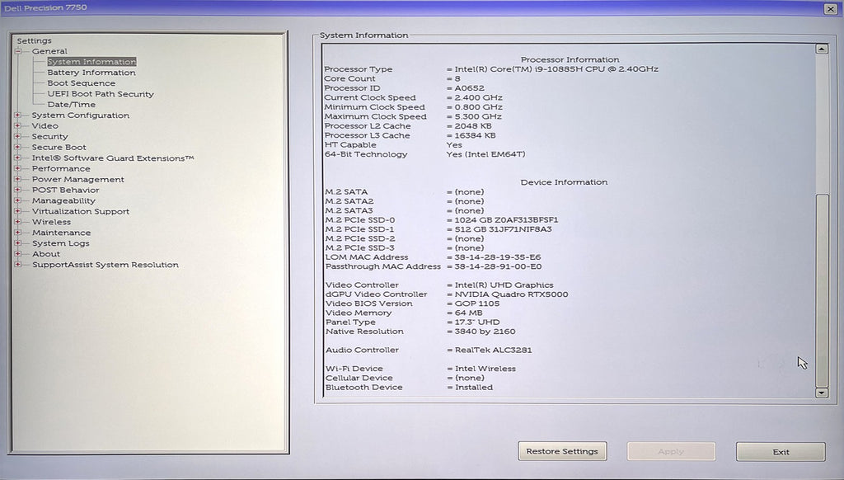Click the Passthrough MAC Address value
This screenshot has width=844, height=480.
click(499, 266)
